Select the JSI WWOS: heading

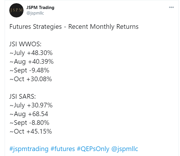pos(25,44)
